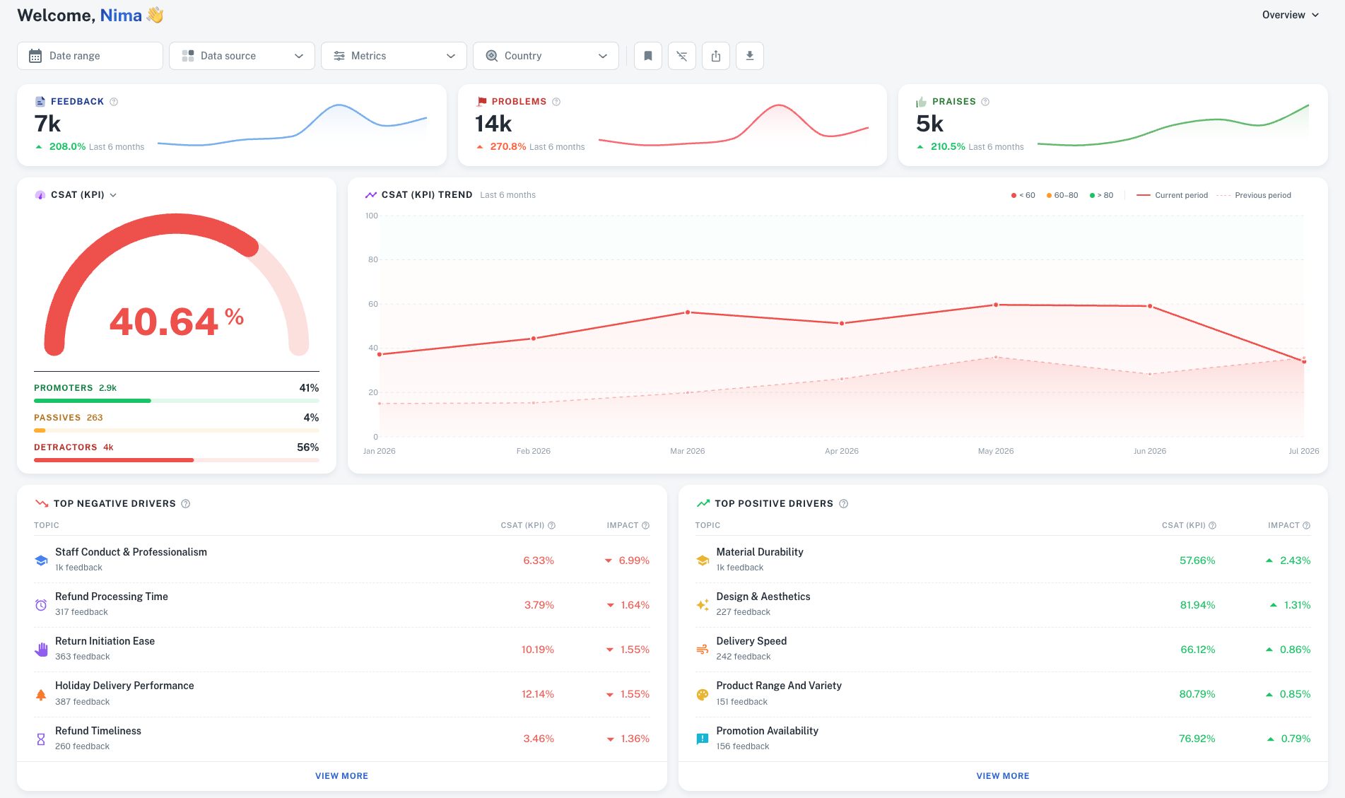
Task: Open the Data source dropdown
Action: (x=244, y=56)
